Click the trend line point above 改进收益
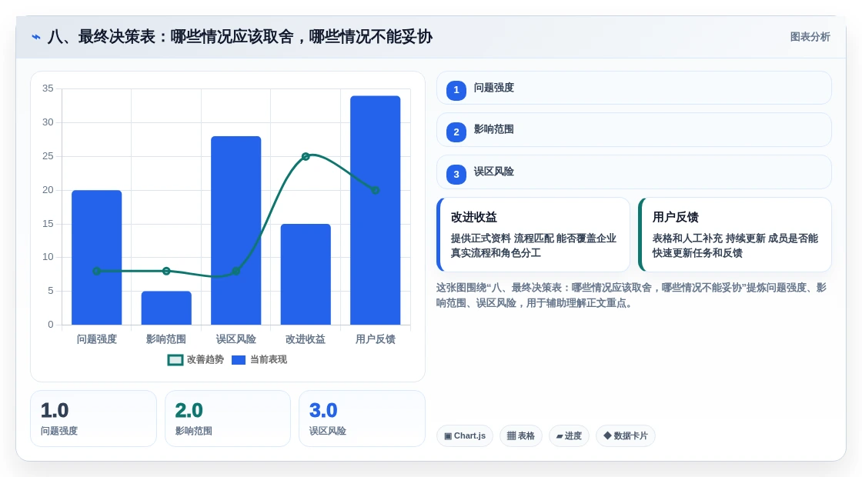This screenshot has height=477, width=862. tap(306, 157)
